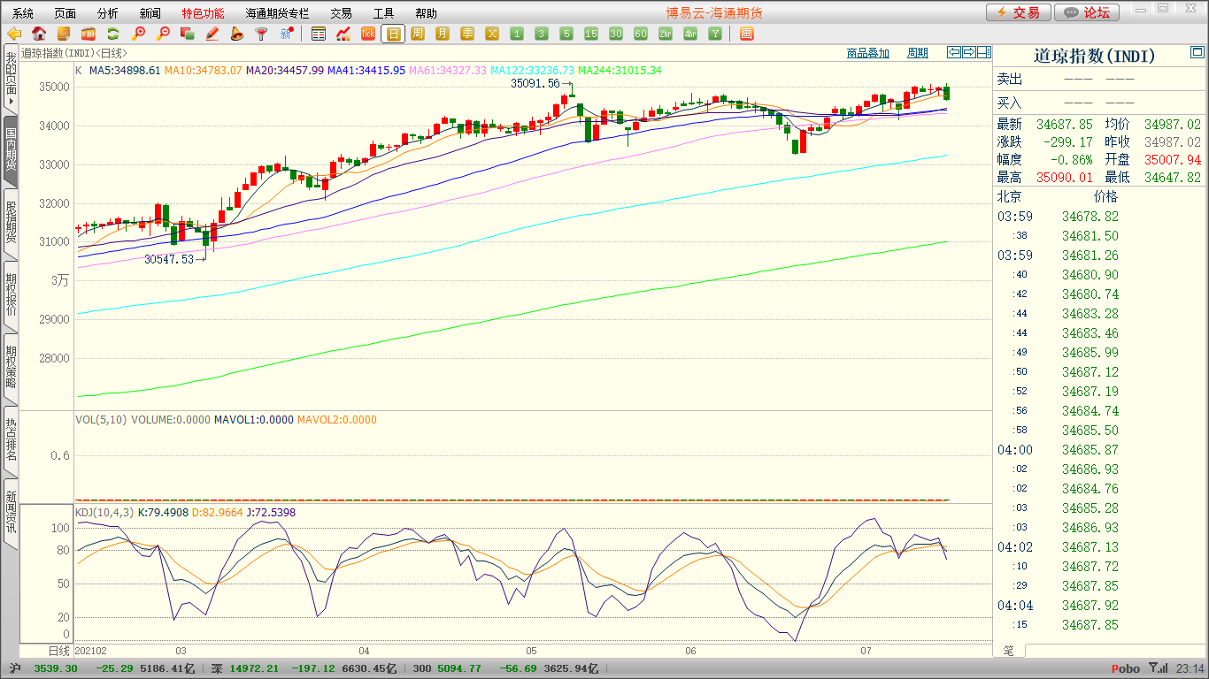Refresh with the green circular arrows icon
This screenshot has height=679, width=1209.
tap(113, 34)
